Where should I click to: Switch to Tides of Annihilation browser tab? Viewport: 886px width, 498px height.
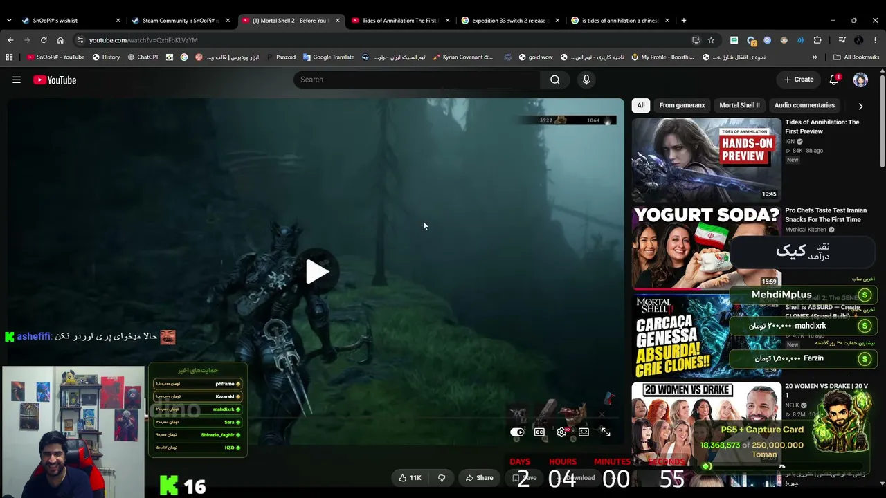(x=399, y=21)
